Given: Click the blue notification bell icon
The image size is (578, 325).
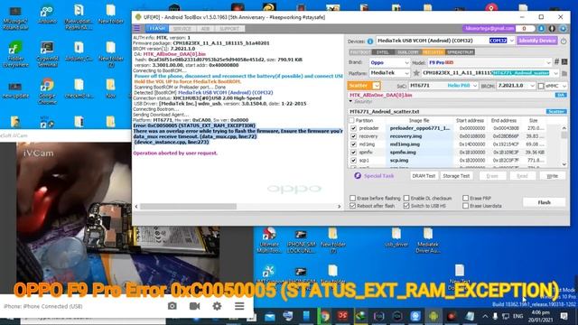Looking at the screenshot, I should point(541,28).
